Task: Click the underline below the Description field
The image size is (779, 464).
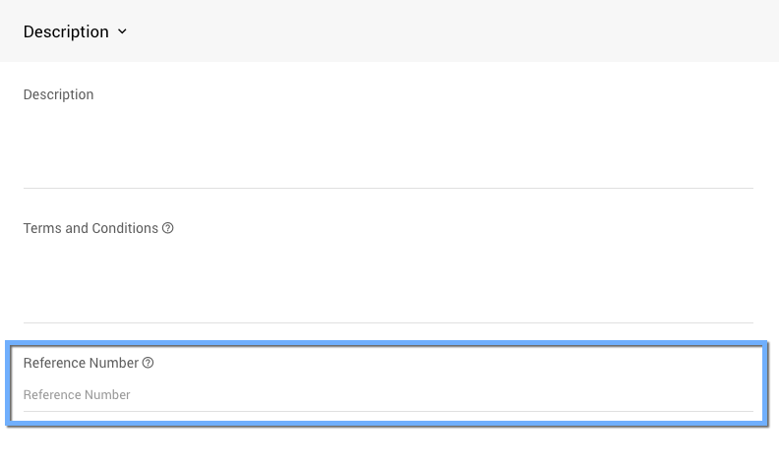Action: pyautogui.click(x=388, y=188)
